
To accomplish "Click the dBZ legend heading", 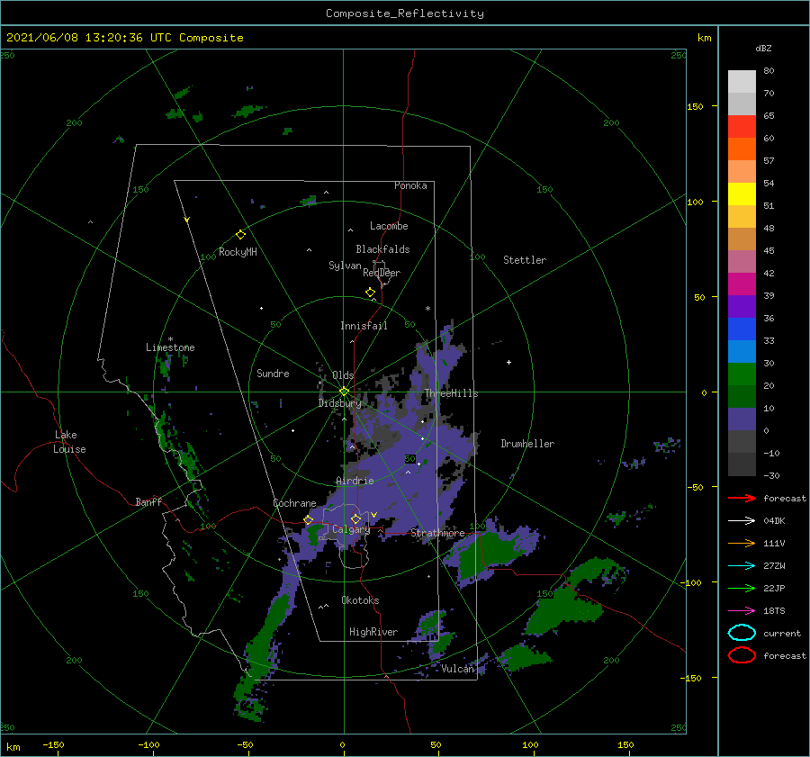I will 763,48.
